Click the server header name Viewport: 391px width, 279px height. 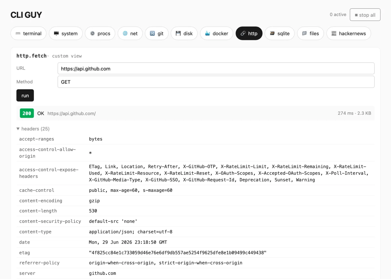27,273
